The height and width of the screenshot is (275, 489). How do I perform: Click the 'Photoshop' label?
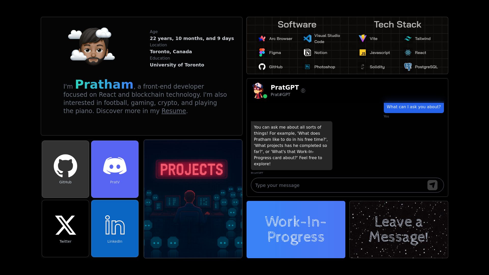(325, 67)
